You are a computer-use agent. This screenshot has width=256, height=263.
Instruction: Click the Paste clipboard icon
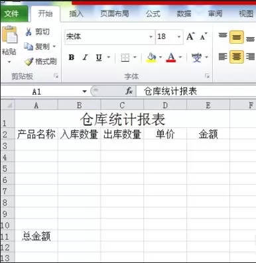[x=10, y=34]
